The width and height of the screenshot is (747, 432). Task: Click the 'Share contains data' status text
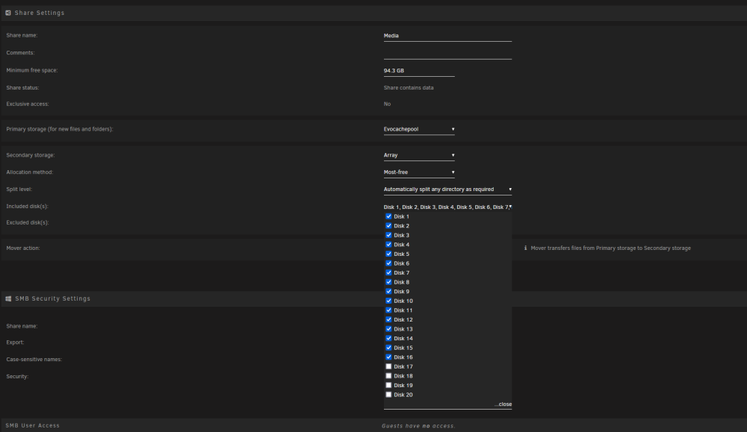click(409, 87)
